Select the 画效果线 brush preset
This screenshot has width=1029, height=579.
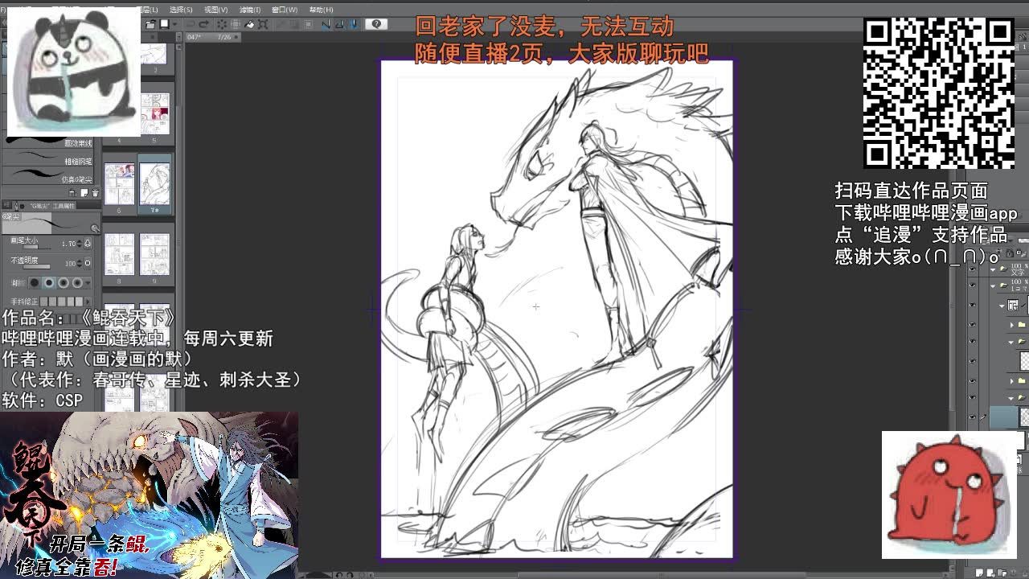(47, 143)
